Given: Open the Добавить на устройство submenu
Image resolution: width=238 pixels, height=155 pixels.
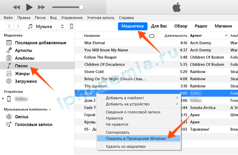Looking at the screenshot, I should (139, 104).
